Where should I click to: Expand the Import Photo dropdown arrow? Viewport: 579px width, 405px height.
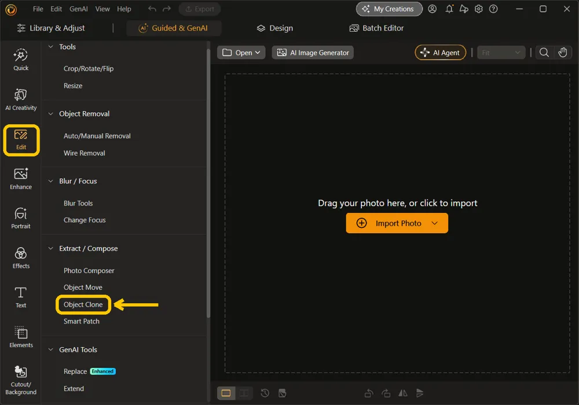tap(435, 223)
